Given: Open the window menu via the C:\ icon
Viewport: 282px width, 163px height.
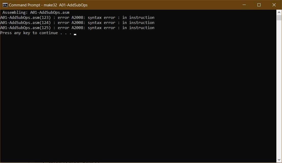Looking at the screenshot, I should tap(5, 5).
